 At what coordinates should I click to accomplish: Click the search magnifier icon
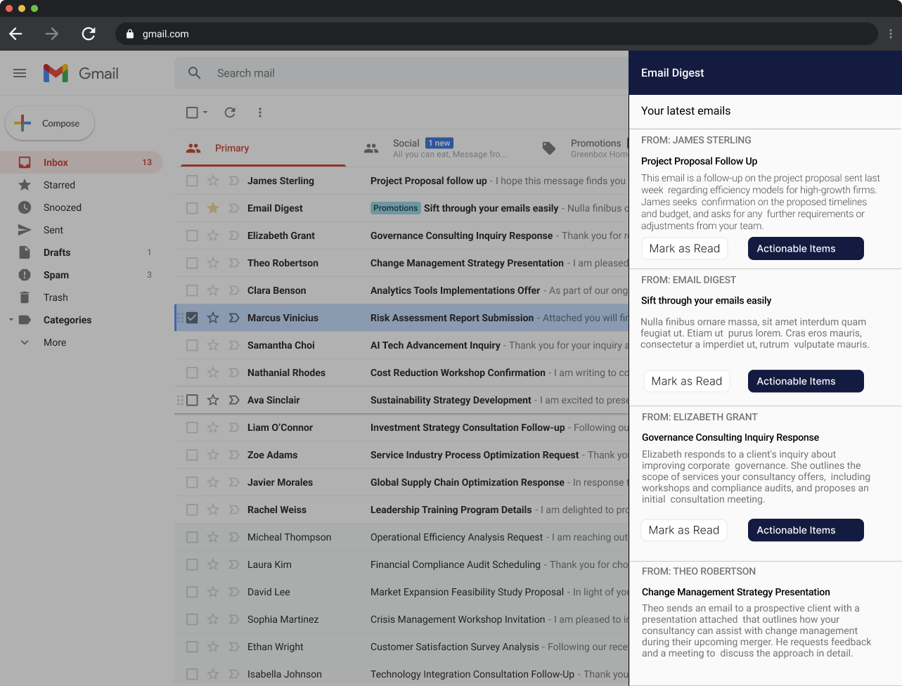pos(195,73)
